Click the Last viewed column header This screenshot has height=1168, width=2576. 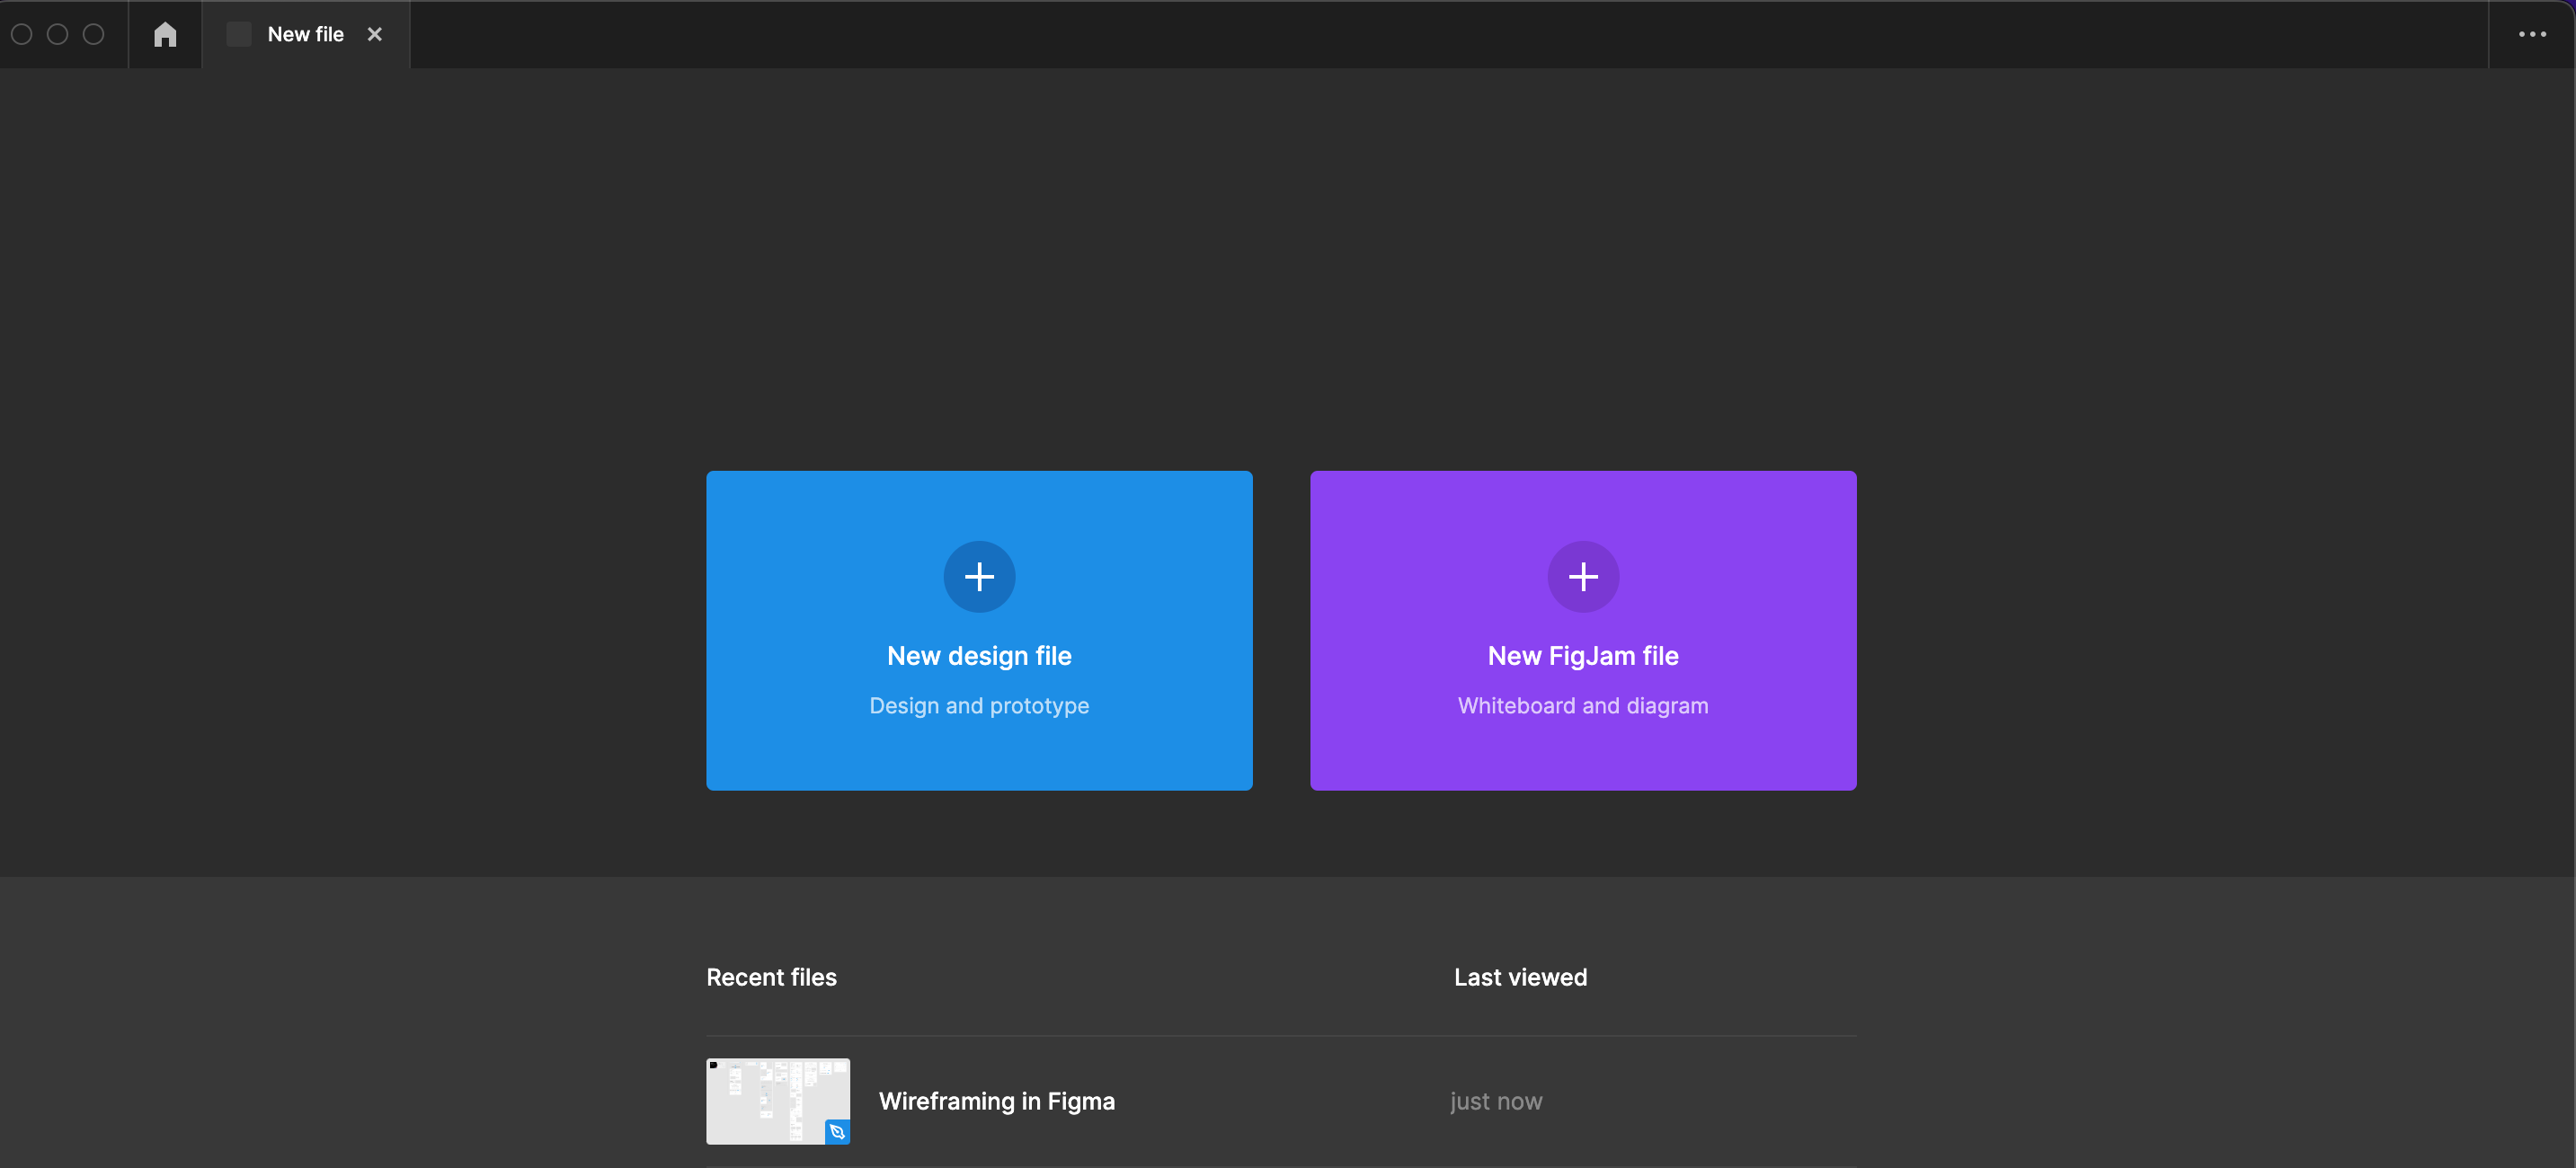click(1520, 977)
